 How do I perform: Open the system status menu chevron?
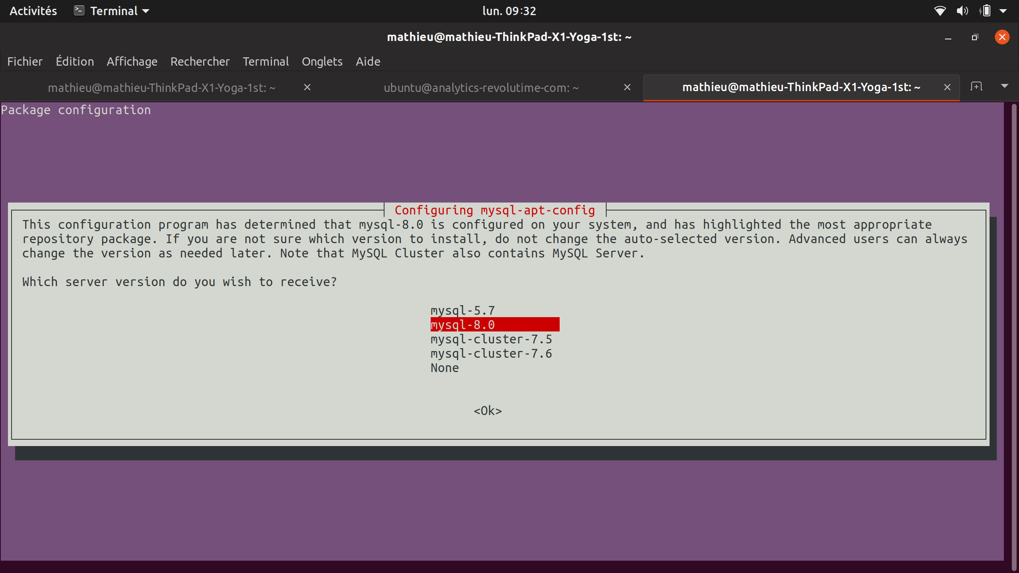point(1005,11)
